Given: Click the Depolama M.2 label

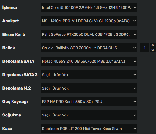Looking at the screenshot, I should pos(17,88).
